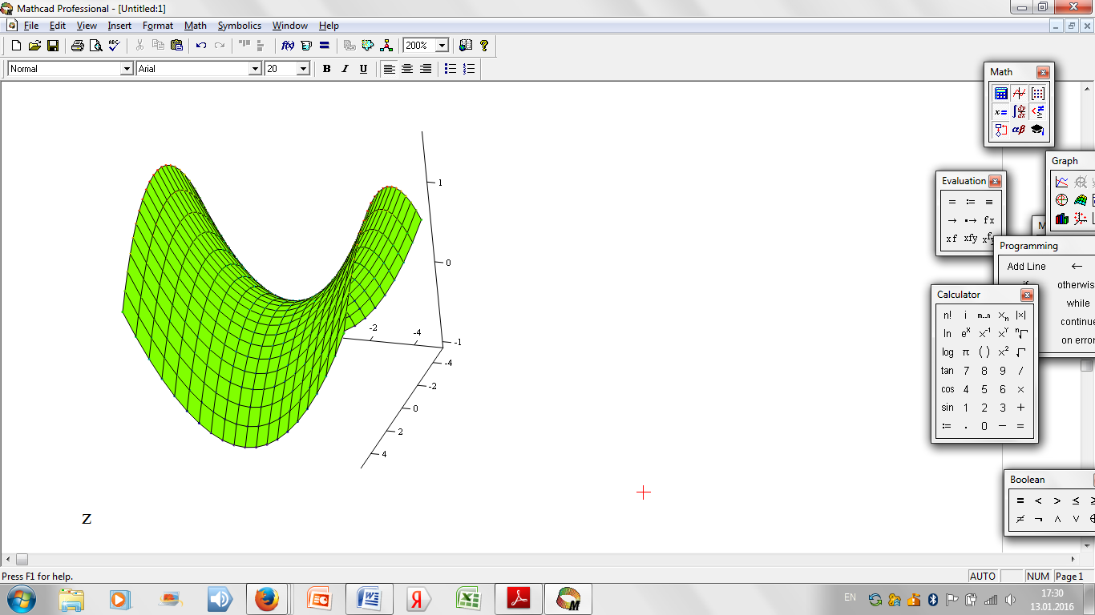Click the Greek symbol toolbar icon
Screen dimensions: 1095x615
[x=1019, y=129]
